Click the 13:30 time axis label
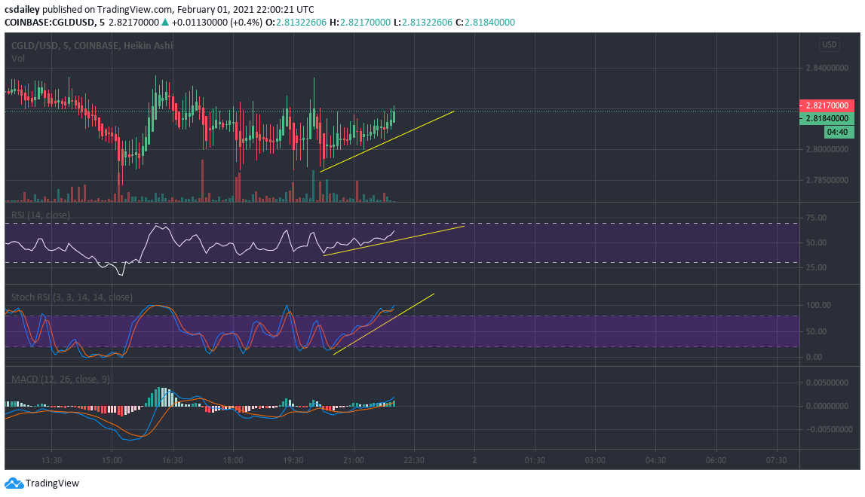 coord(51,460)
